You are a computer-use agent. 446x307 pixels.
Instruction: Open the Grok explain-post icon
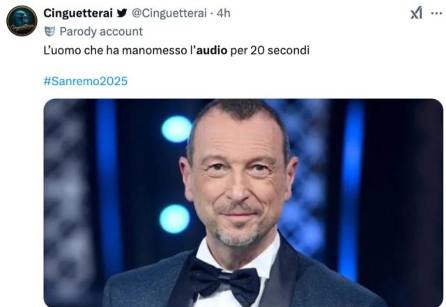[x=417, y=13]
